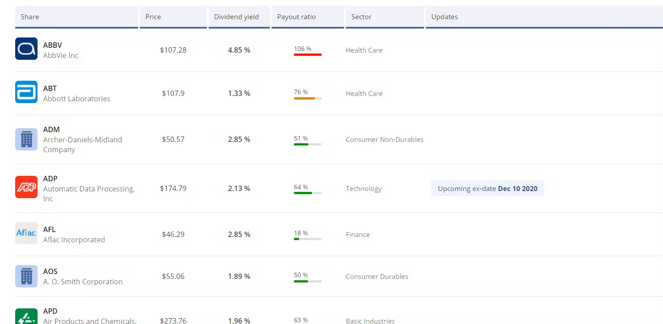Click the AbbVie Inc company name
Screen dimensions: 663x324
[x=61, y=55]
